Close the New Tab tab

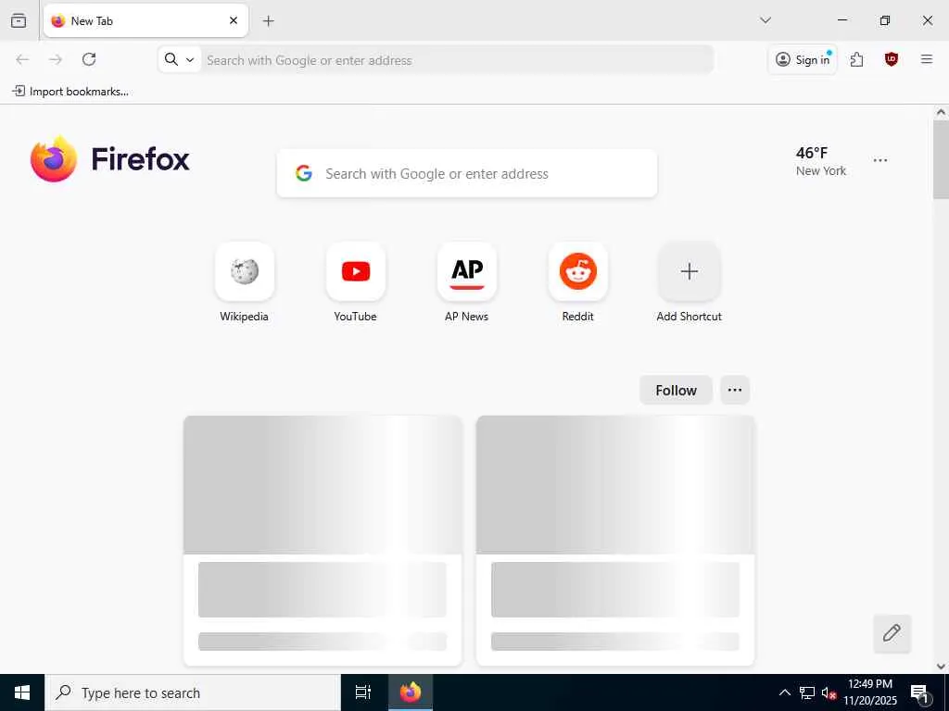[233, 20]
